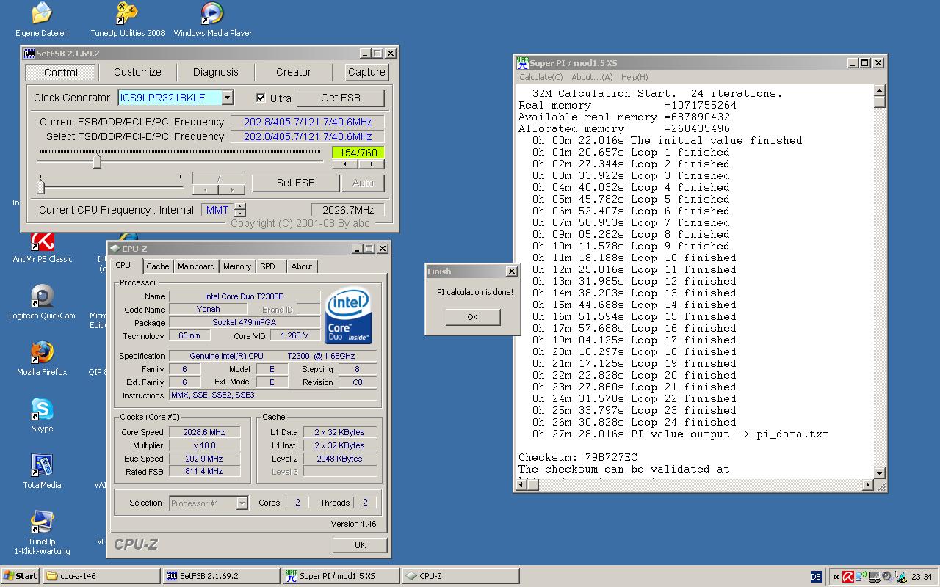The height and width of the screenshot is (587, 940).
Task: Open the About...(A) menu in Super PI
Action: coord(592,77)
